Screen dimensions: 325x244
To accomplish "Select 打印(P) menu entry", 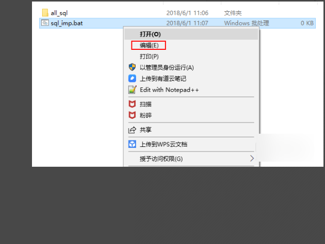I will pyautogui.click(x=191, y=56).
